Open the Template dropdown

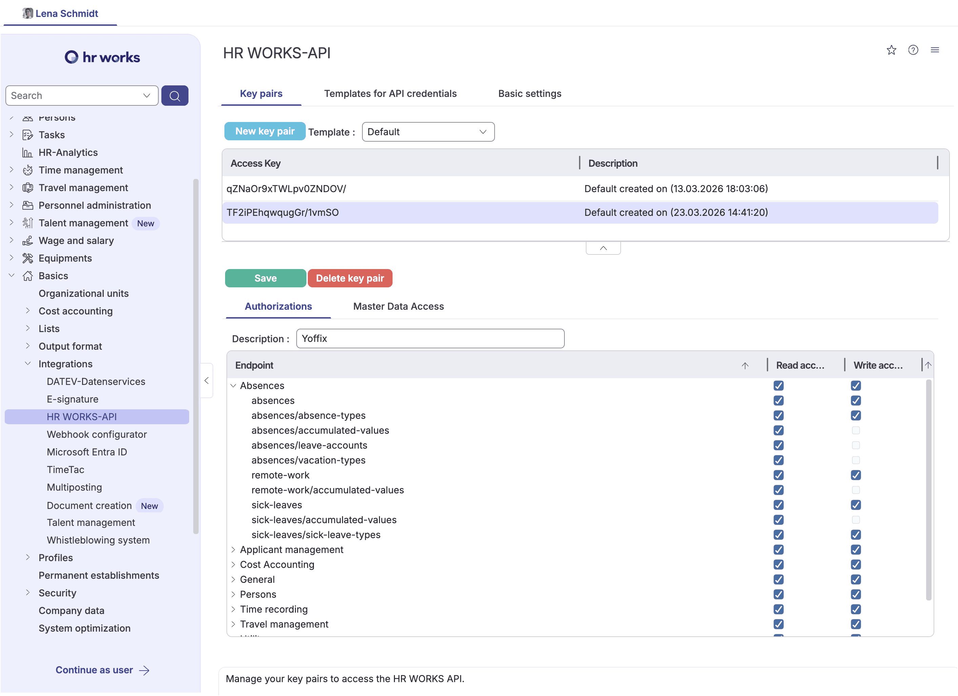(427, 132)
